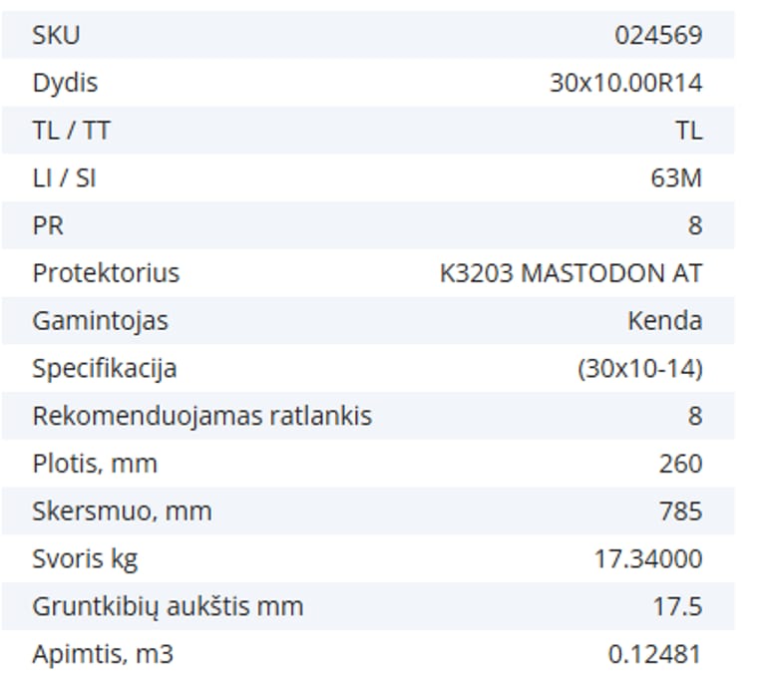Click the Rekomenduojamas ratlankis label

coord(201,416)
